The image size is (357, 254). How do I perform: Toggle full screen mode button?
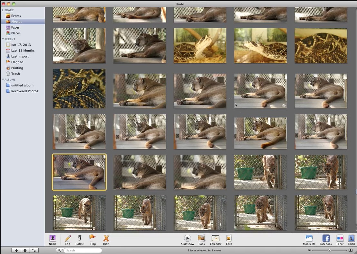[34, 250]
